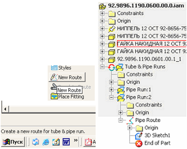This screenshot has height=149, width=187.
Task: Click the New Route button
Action: (x=67, y=77)
